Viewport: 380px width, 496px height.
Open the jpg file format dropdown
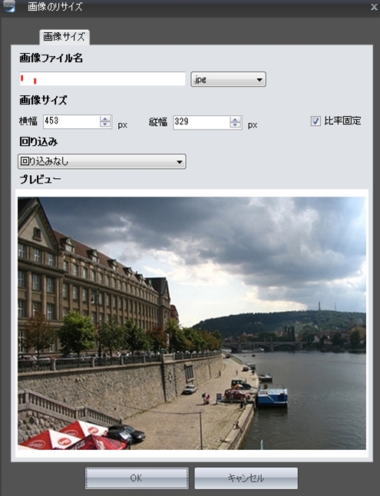click(x=228, y=79)
